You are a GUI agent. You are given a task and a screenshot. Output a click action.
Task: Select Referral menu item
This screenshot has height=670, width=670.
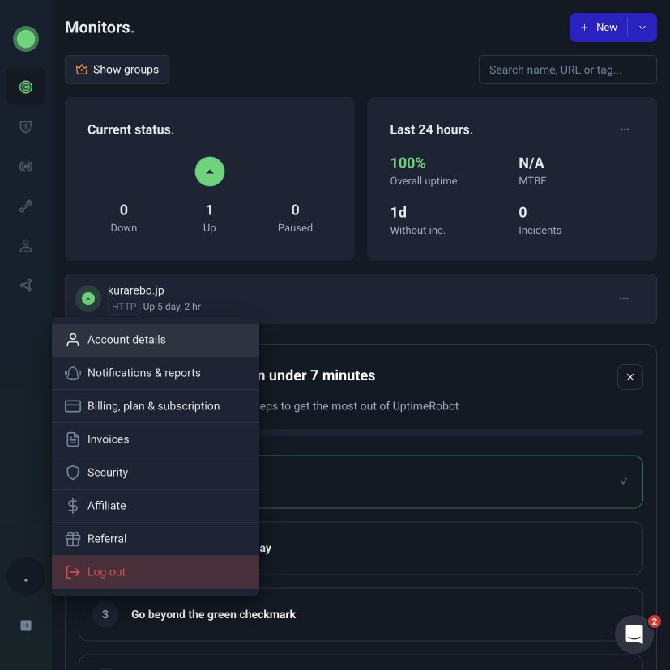tap(156, 539)
